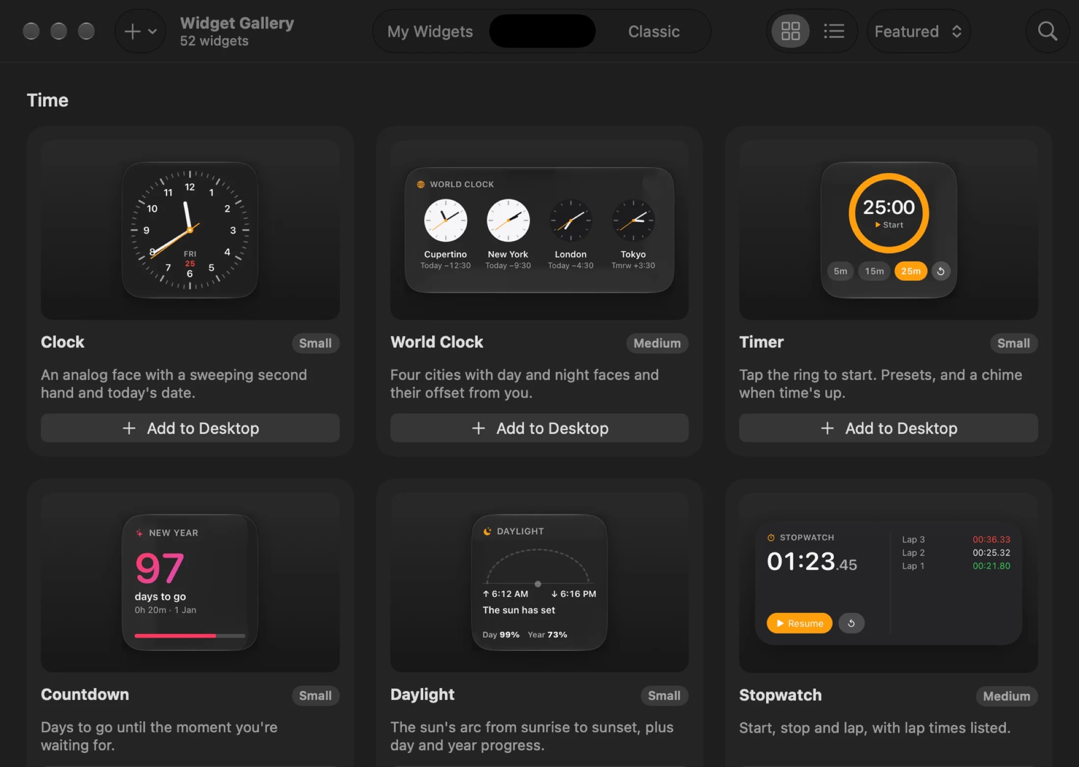The width and height of the screenshot is (1079, 767).
Task: Click the Daylight widget preview
Action: tap(539, 582)
